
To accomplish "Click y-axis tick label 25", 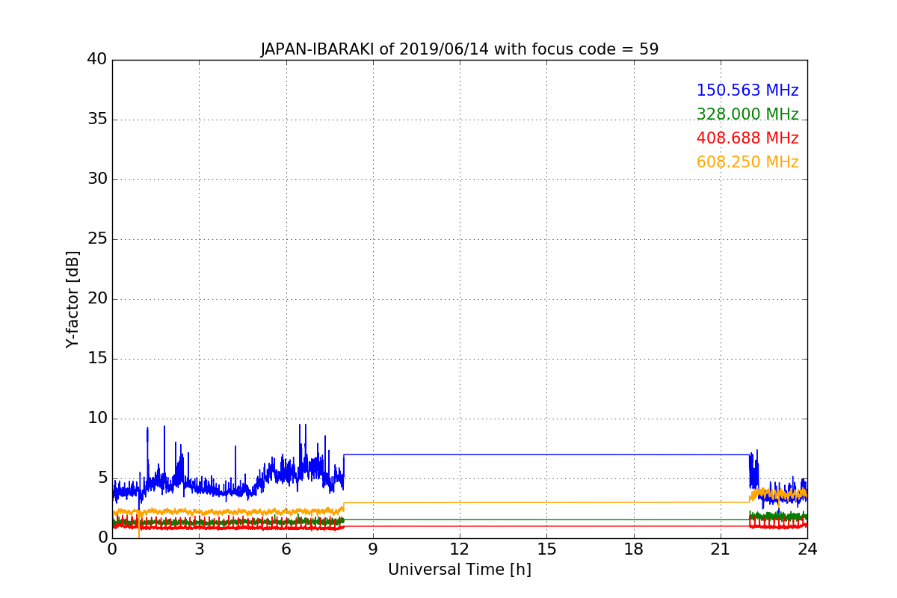I will click(x=97, y=239).
